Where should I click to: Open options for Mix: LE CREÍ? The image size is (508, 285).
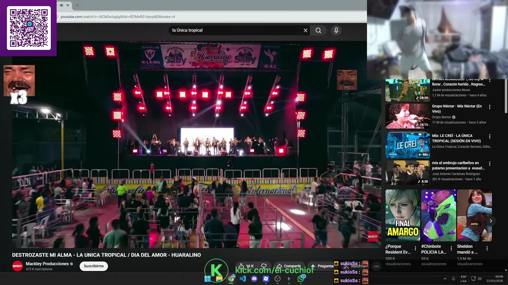[490, 136]
